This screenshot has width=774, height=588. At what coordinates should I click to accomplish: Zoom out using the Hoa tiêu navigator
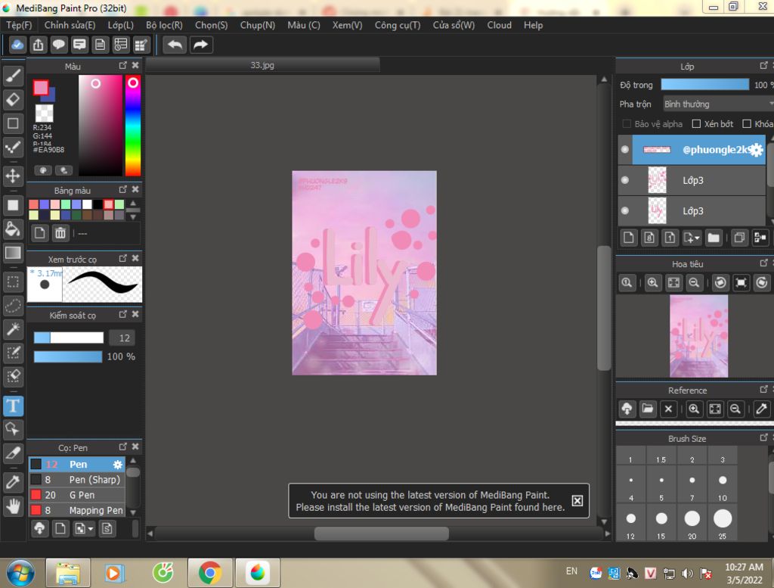[x=694, y=282]
